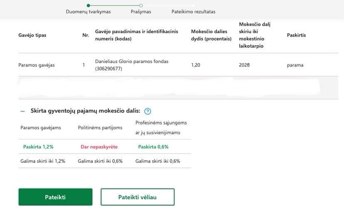Click the help question-mark icon
The image size is (344, 222).
pos(147,111)
